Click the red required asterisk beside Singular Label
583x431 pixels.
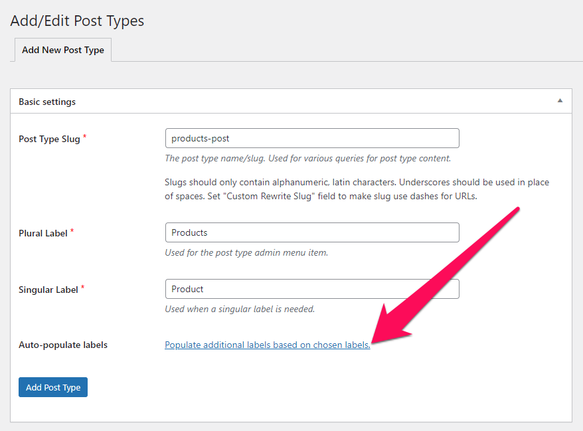(x=82, y=287)
